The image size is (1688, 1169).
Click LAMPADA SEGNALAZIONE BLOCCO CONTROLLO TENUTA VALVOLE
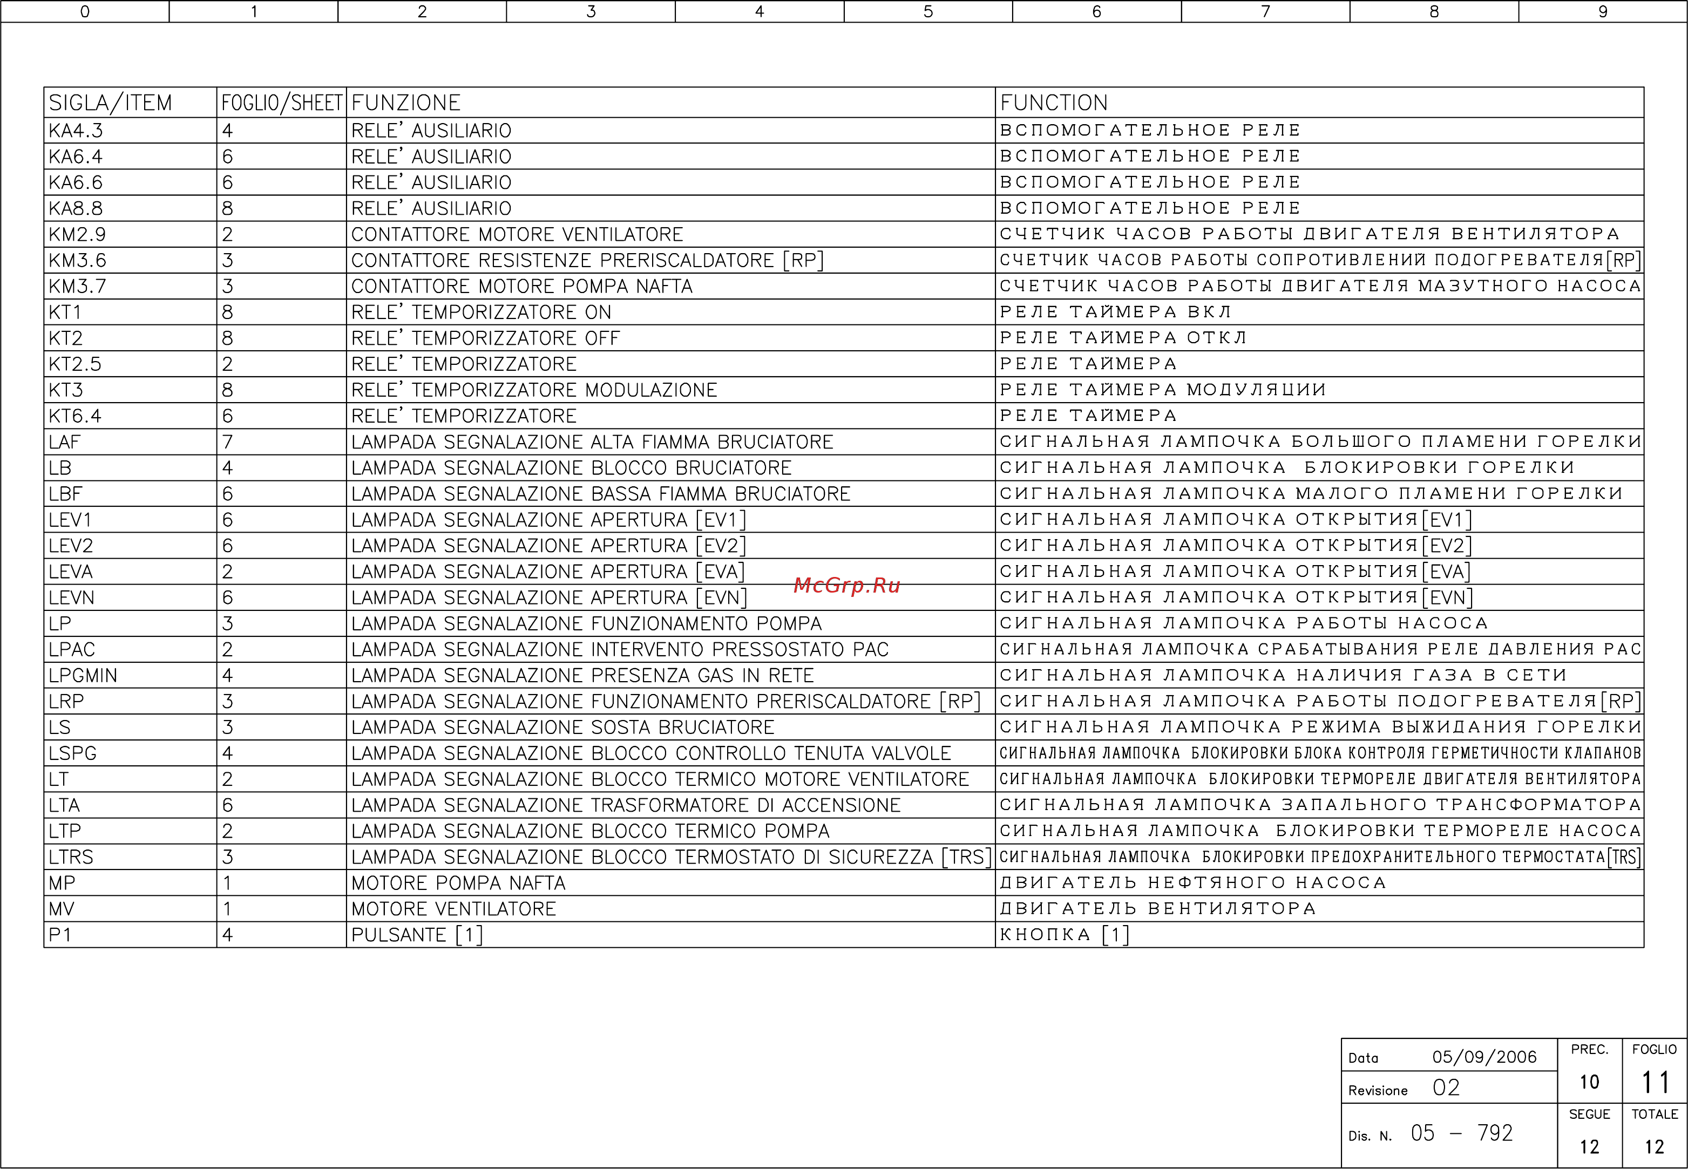click(650, 753)
